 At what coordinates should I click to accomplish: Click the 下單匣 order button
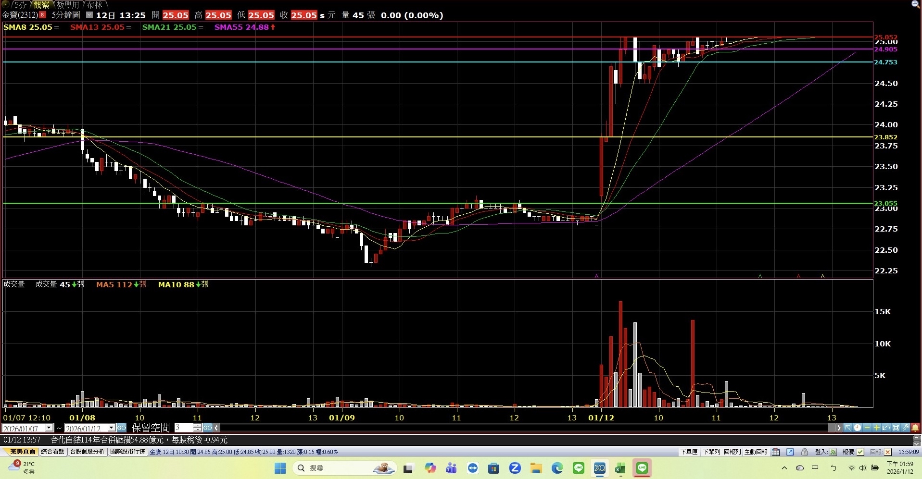click(x=689, y=452)
